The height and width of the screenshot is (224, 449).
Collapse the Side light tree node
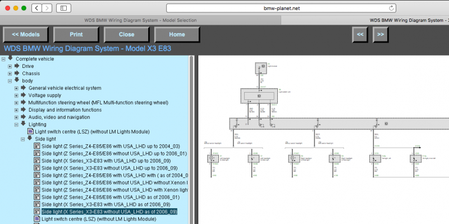[23, 139]
